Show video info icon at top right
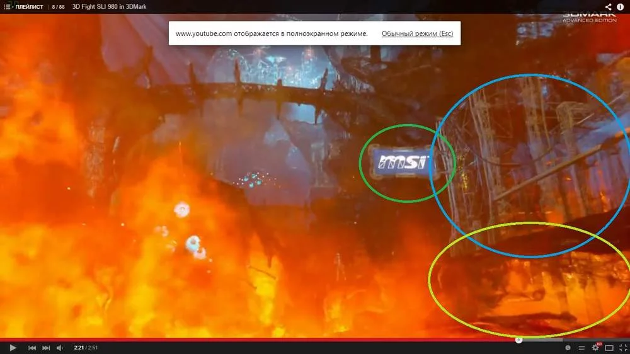Viewport: 630px width, 354px height. [621, 7]
